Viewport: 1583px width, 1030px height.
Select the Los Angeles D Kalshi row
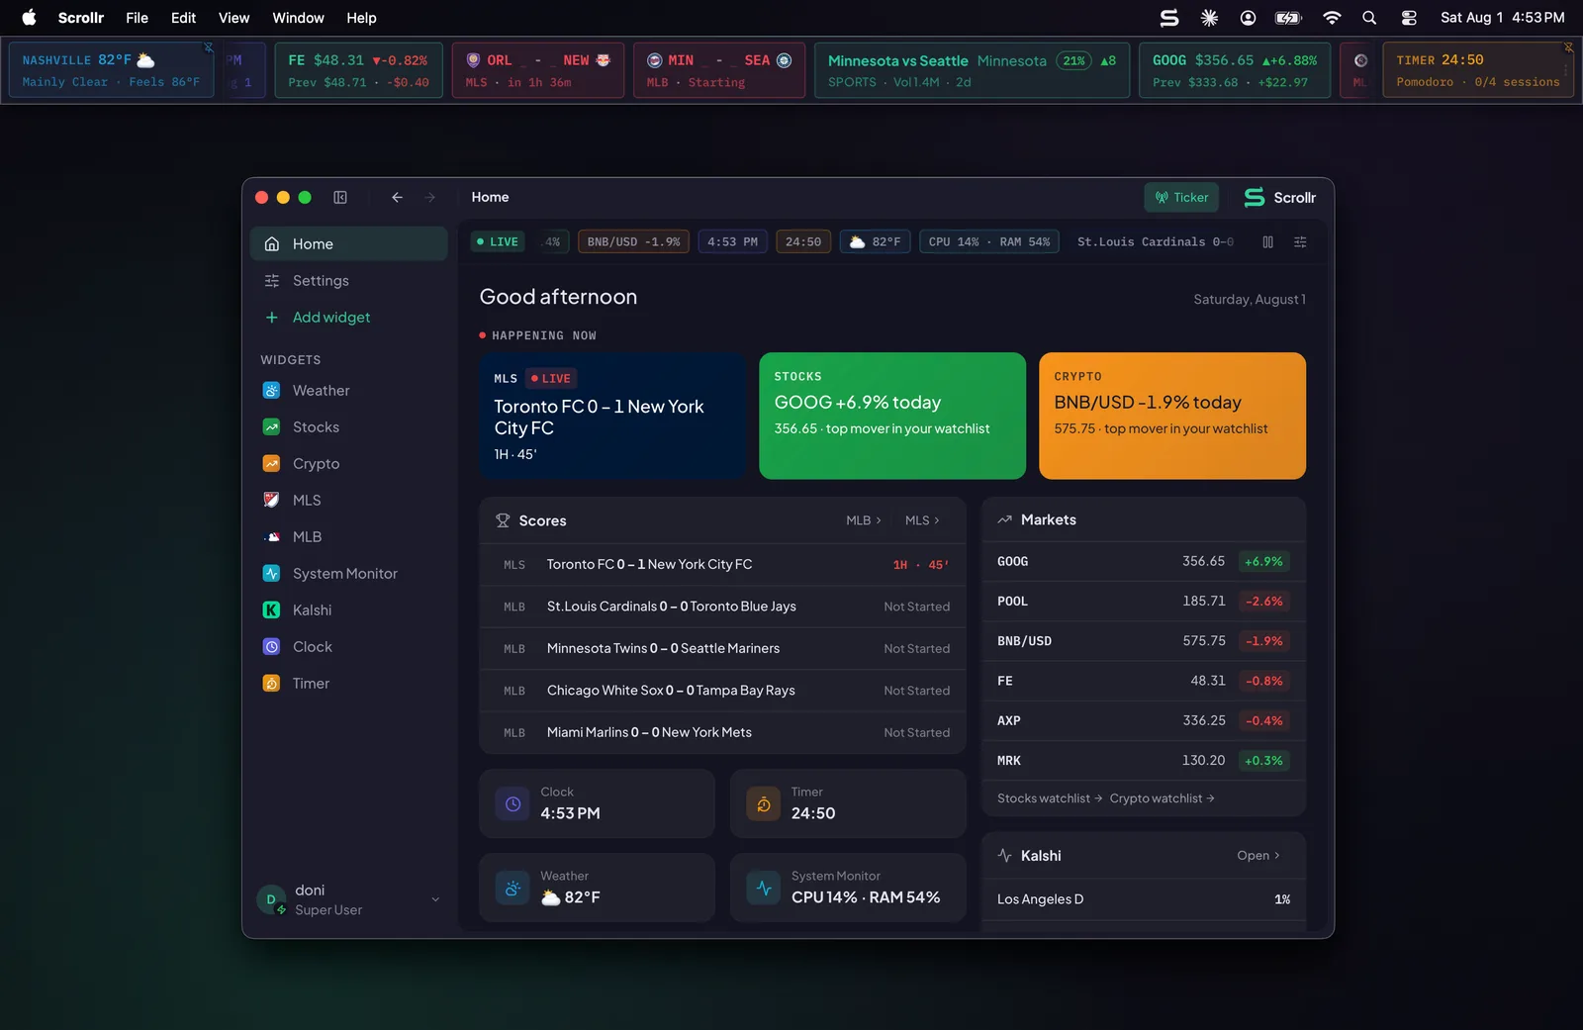(x=1144, y=899)
